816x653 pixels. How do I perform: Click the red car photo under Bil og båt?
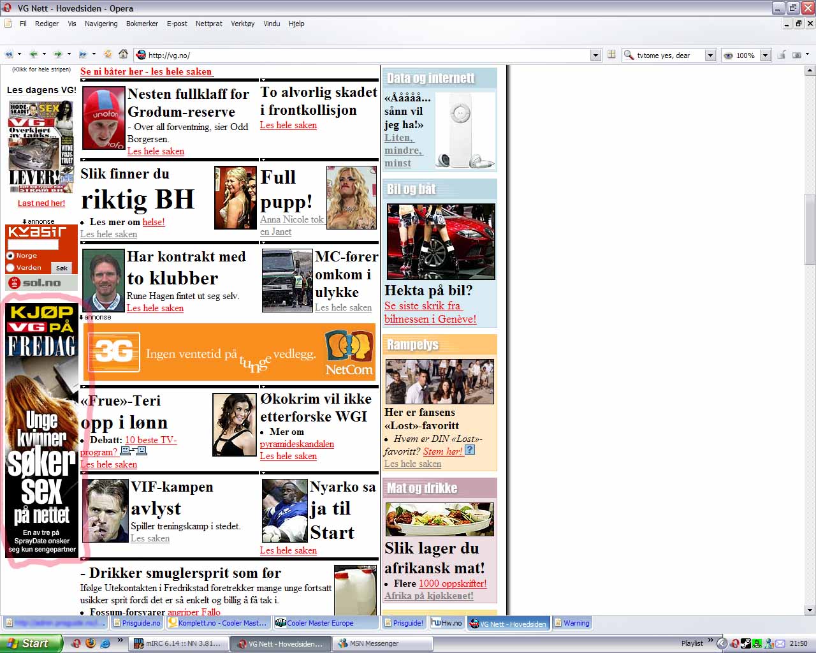pyautogui.click(x=441, y=242)
